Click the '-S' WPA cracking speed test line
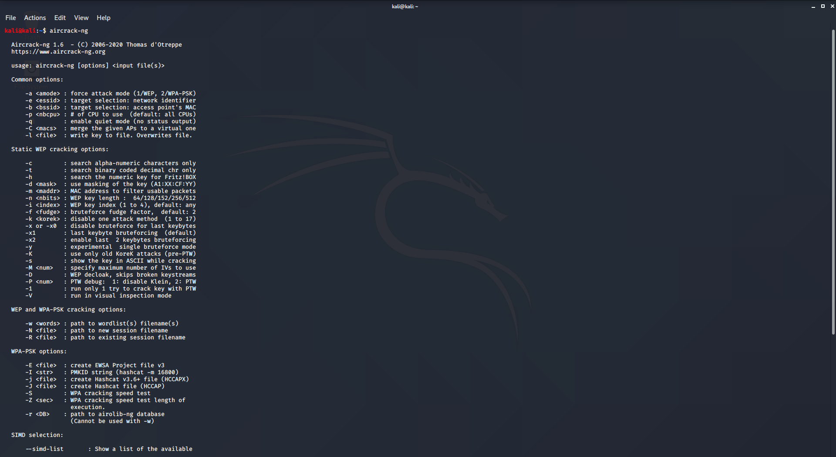Viewport: 836px width, 457px height. coord(88,393)
